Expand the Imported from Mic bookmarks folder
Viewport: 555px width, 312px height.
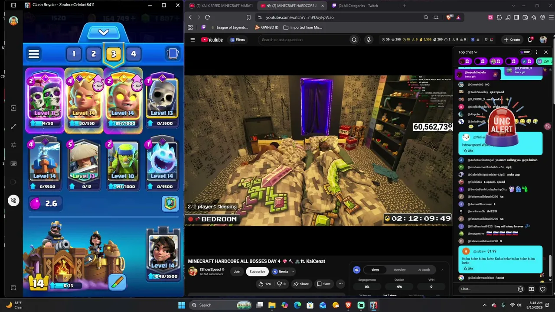point(303,27)
